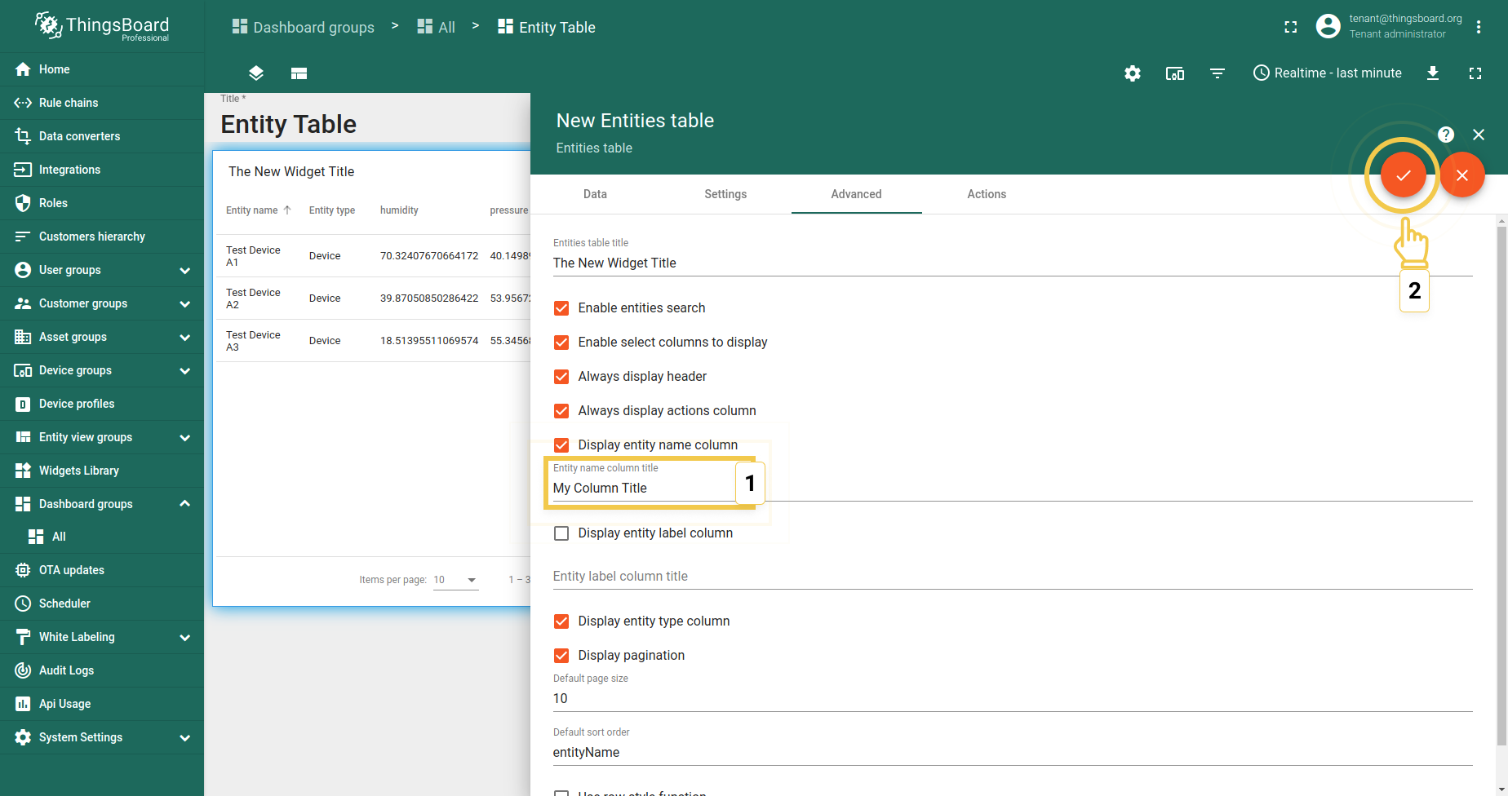The height and width of the screenshot is (796, 1508).
Task: Open the All dashboard group item
Action: tap(102, 537)
